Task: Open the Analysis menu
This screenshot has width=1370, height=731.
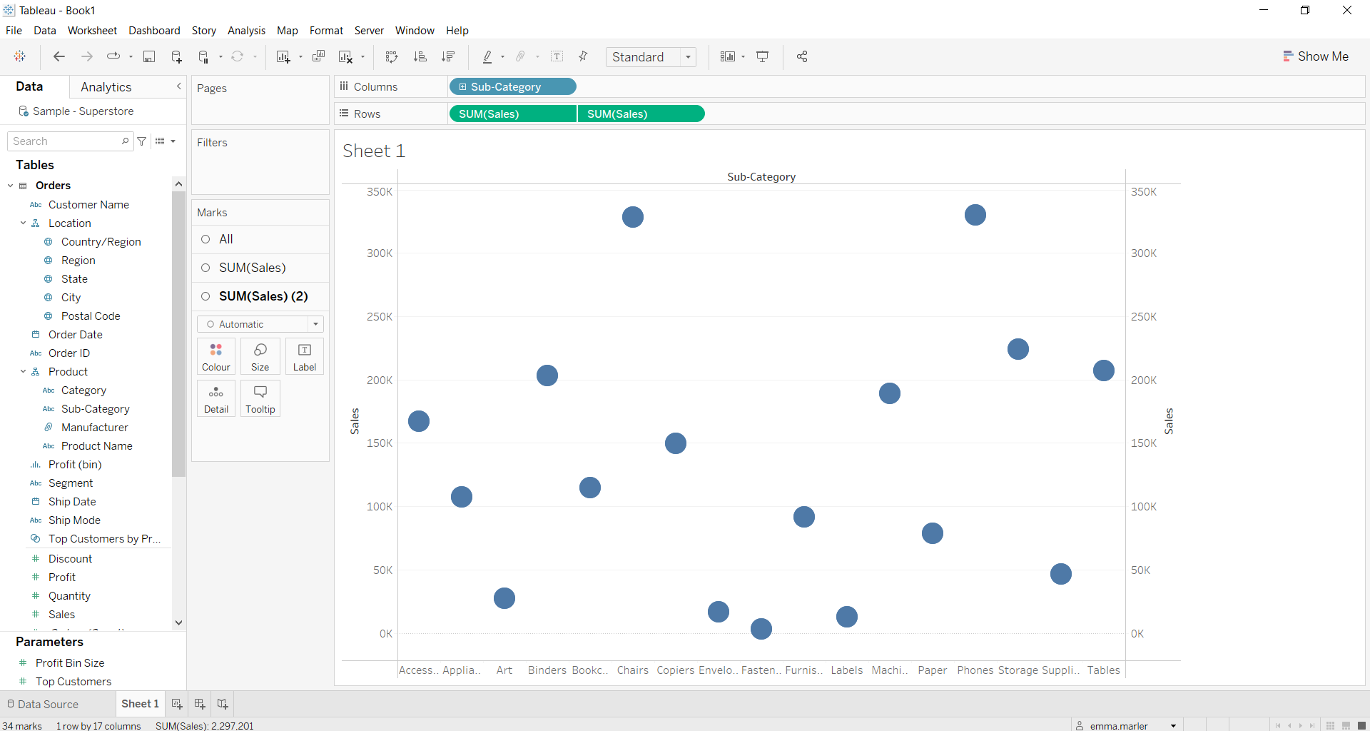Action: click(246, 31)
